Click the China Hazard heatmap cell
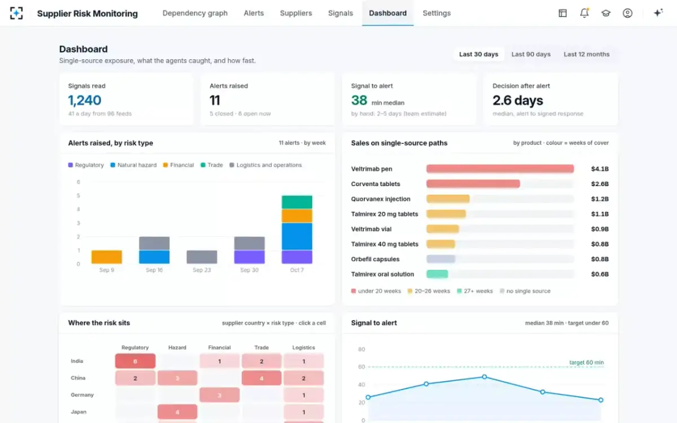This screenshot has width=677, height=423. [x=177, y=378]
